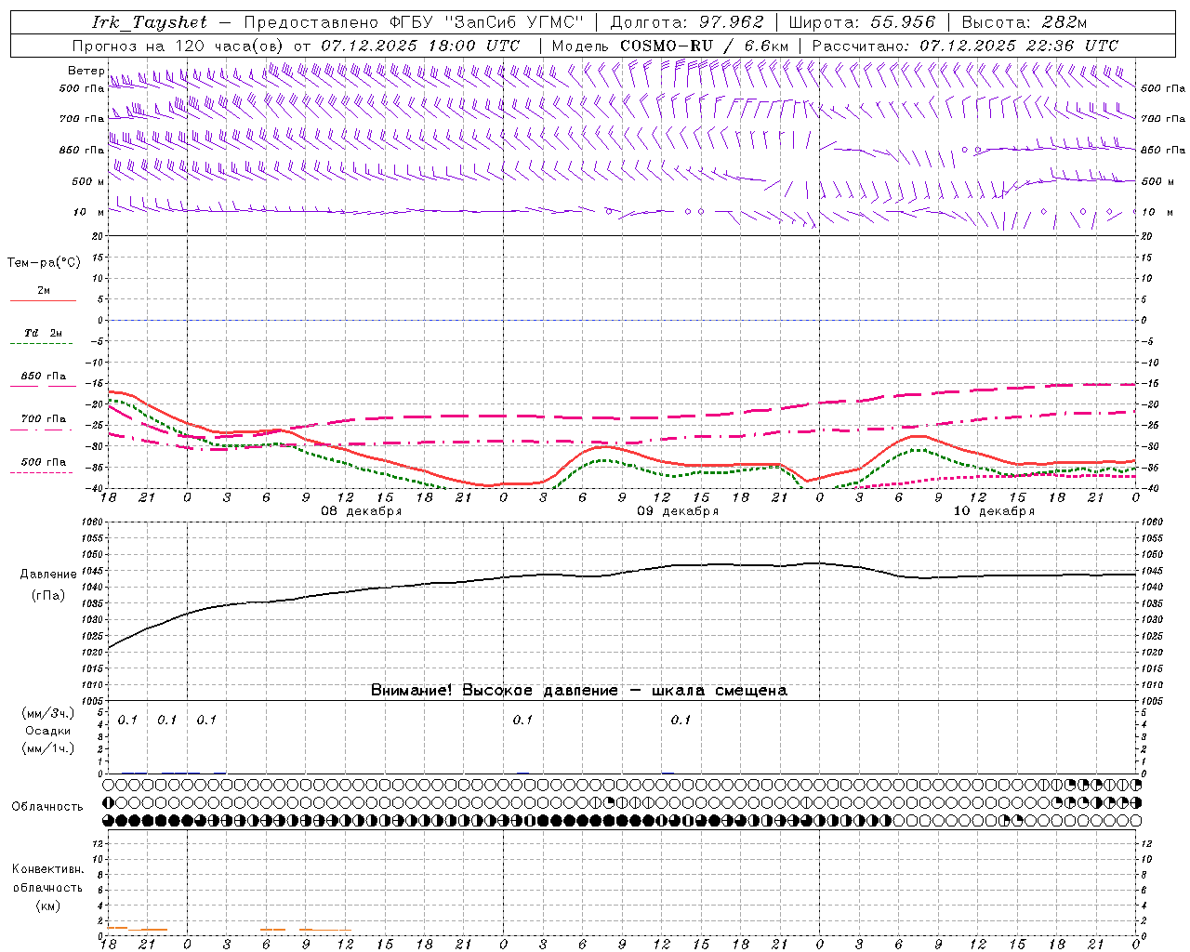Click the dotted line sample under 500 гПа legend
Viewport: 1190px width, 952px height.
pyautogui.click(x=41, y=472)
